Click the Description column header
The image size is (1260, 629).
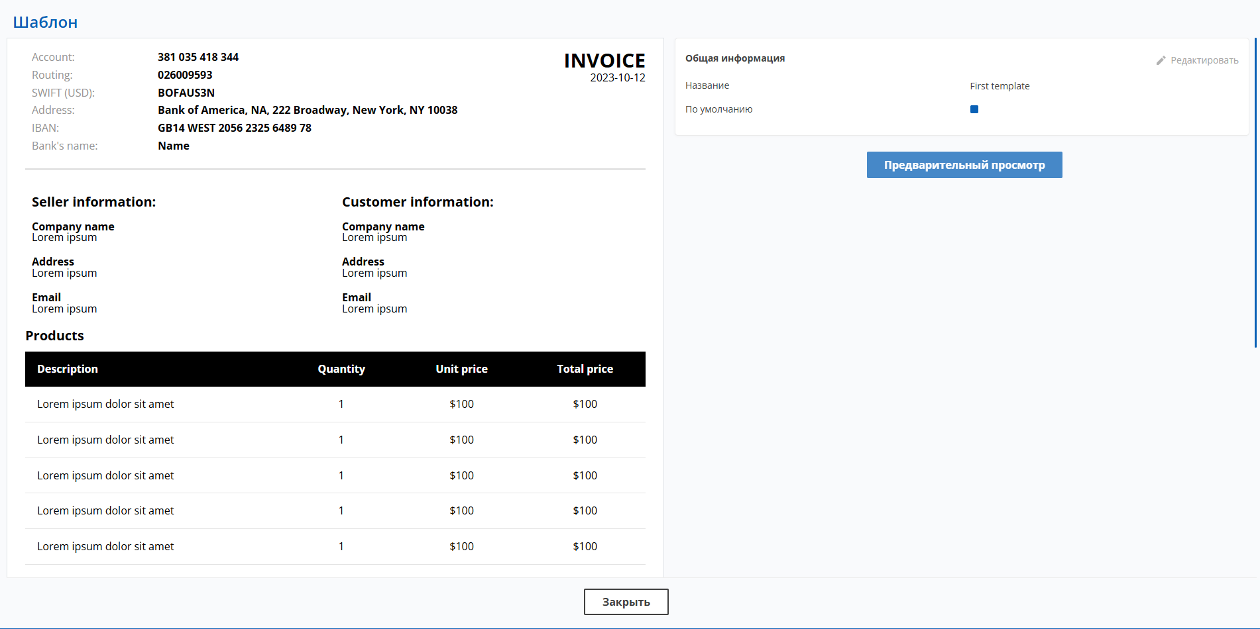point(68,369)
